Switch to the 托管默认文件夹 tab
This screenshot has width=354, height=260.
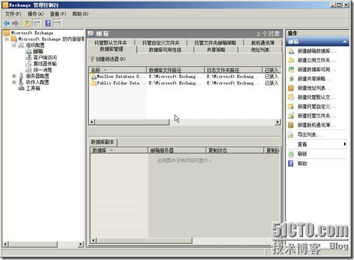coord(110,43)
